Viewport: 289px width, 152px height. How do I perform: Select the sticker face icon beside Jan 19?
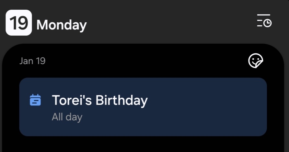pos(255,61)
